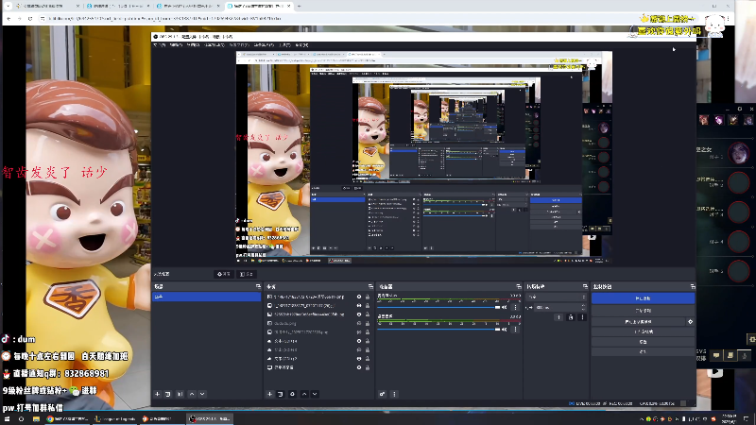Open mixer footer three-dot menu
756x425 pixels.
point(394,394)
